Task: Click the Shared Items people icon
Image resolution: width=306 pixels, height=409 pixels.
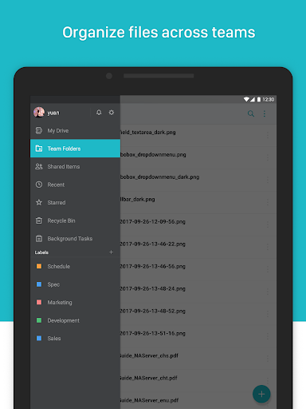Action: coord(39,166)
